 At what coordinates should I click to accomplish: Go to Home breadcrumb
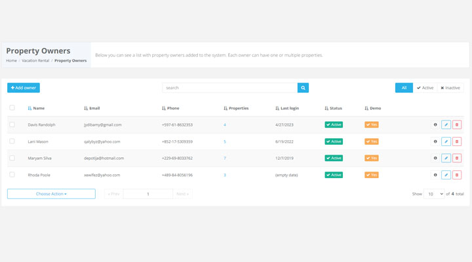point(11,60)
